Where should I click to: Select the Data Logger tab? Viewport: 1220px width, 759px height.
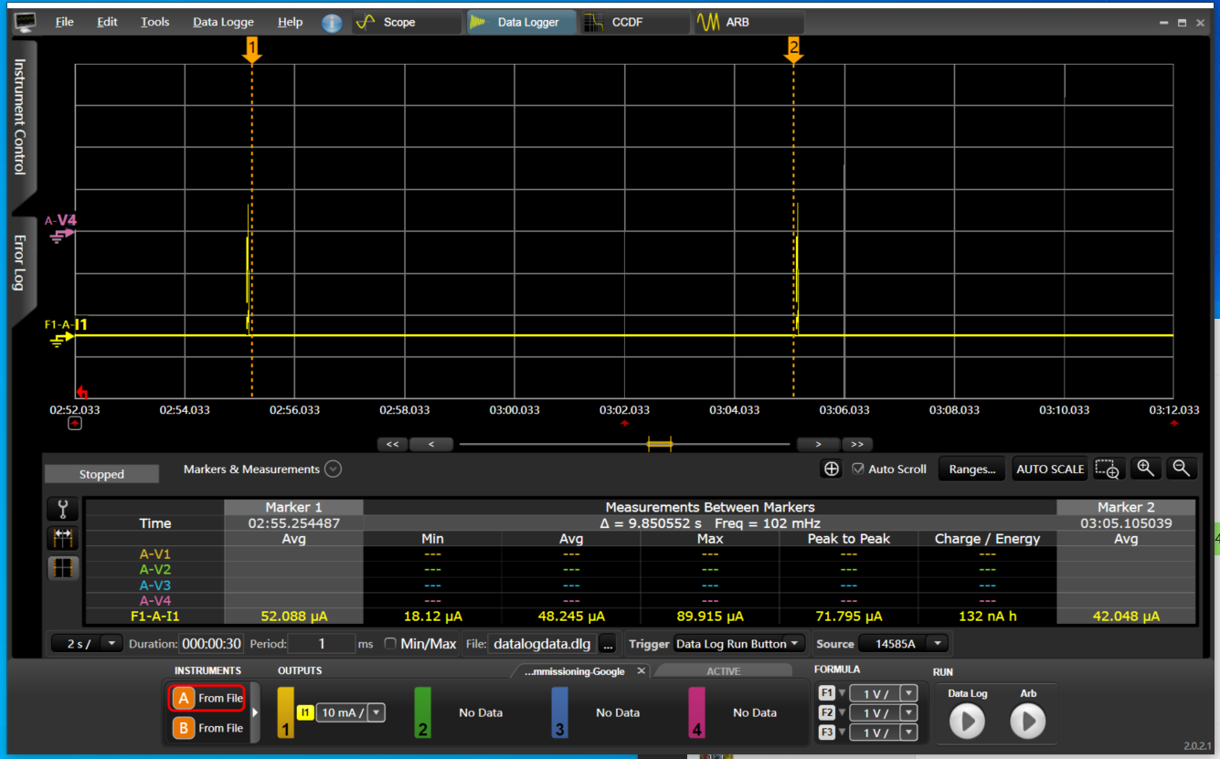pos(521,22)
